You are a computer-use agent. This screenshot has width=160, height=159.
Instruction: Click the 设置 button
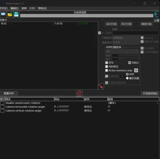pyautogui.click(x=157, y=20)
